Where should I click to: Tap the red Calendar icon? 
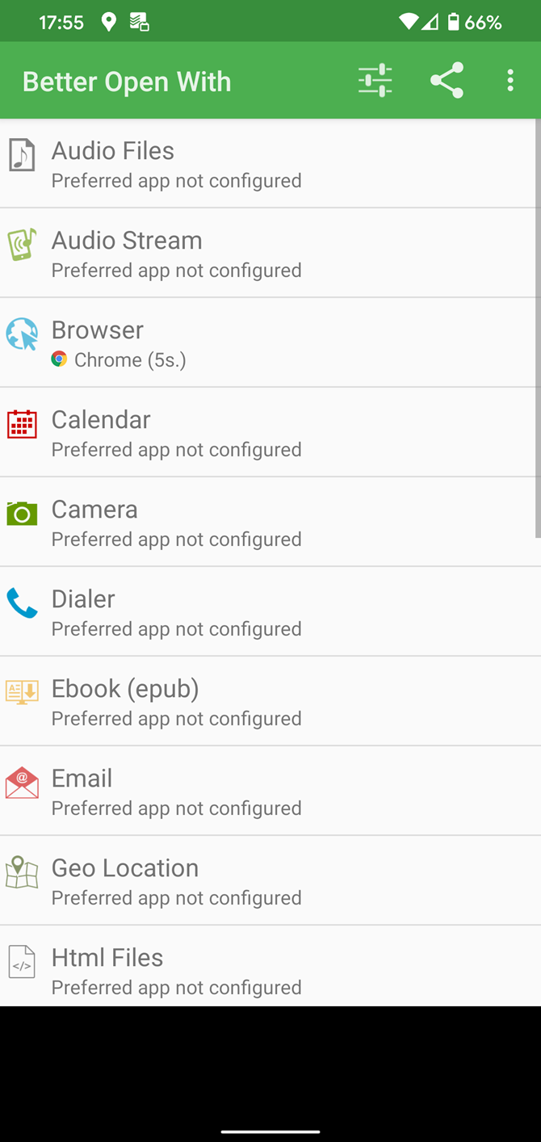click(x=22, y=424)
